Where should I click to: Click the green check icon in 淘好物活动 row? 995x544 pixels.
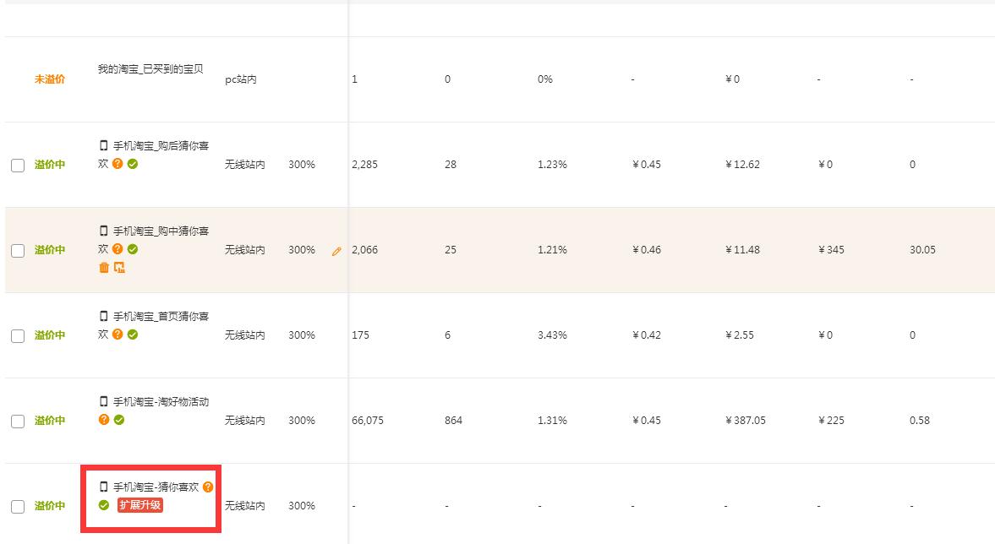(x=119, y=420)
